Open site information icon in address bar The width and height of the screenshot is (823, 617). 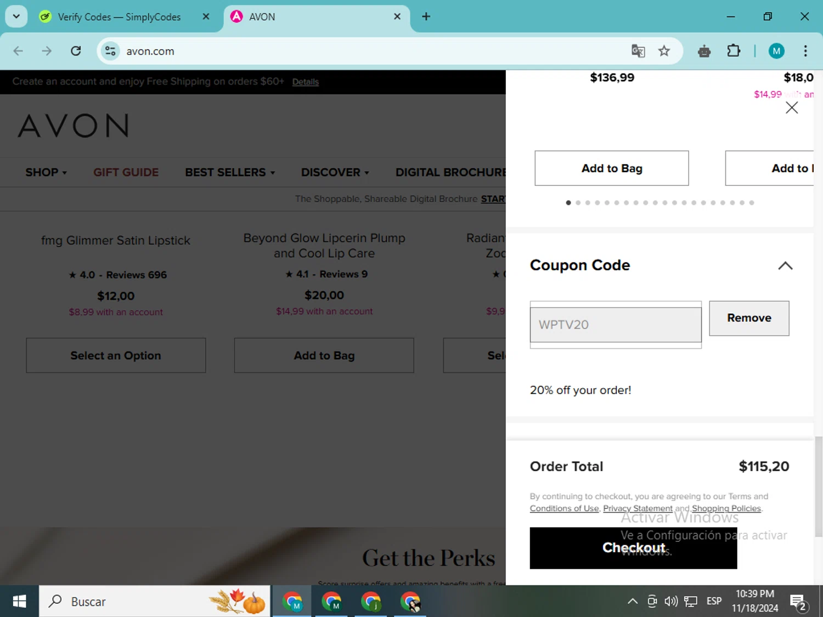pyautogui.click(x=110, y=51)
